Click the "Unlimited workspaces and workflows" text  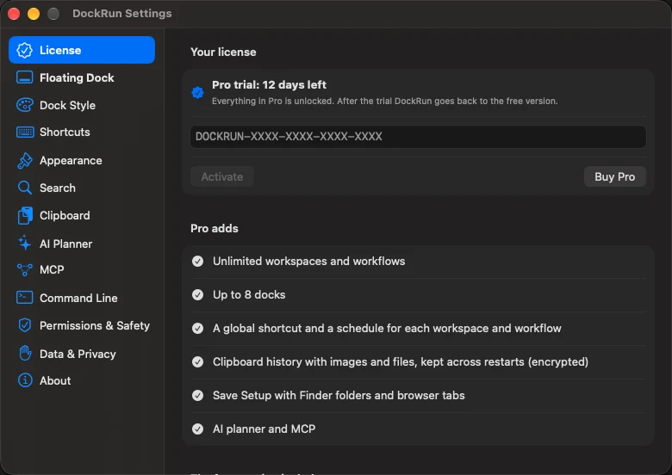click(x=309, y=261)
